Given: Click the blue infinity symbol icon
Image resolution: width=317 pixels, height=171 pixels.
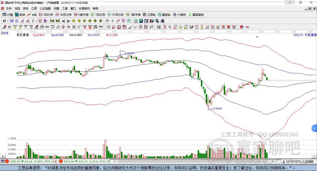Looking at the screenshot, I should 247,27.
